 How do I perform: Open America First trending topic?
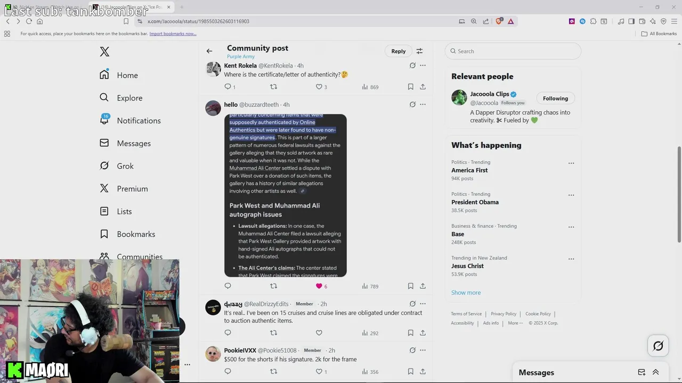click(469, 170)
